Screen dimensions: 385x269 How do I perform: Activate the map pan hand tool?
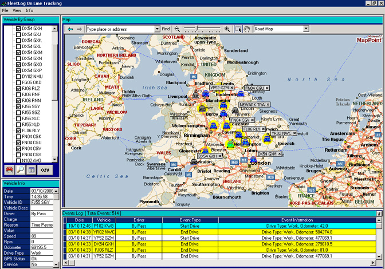point(246,29)
